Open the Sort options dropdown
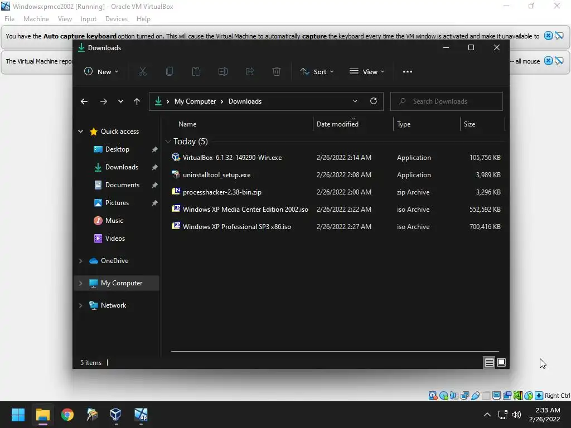 click(x=317, y=72)
